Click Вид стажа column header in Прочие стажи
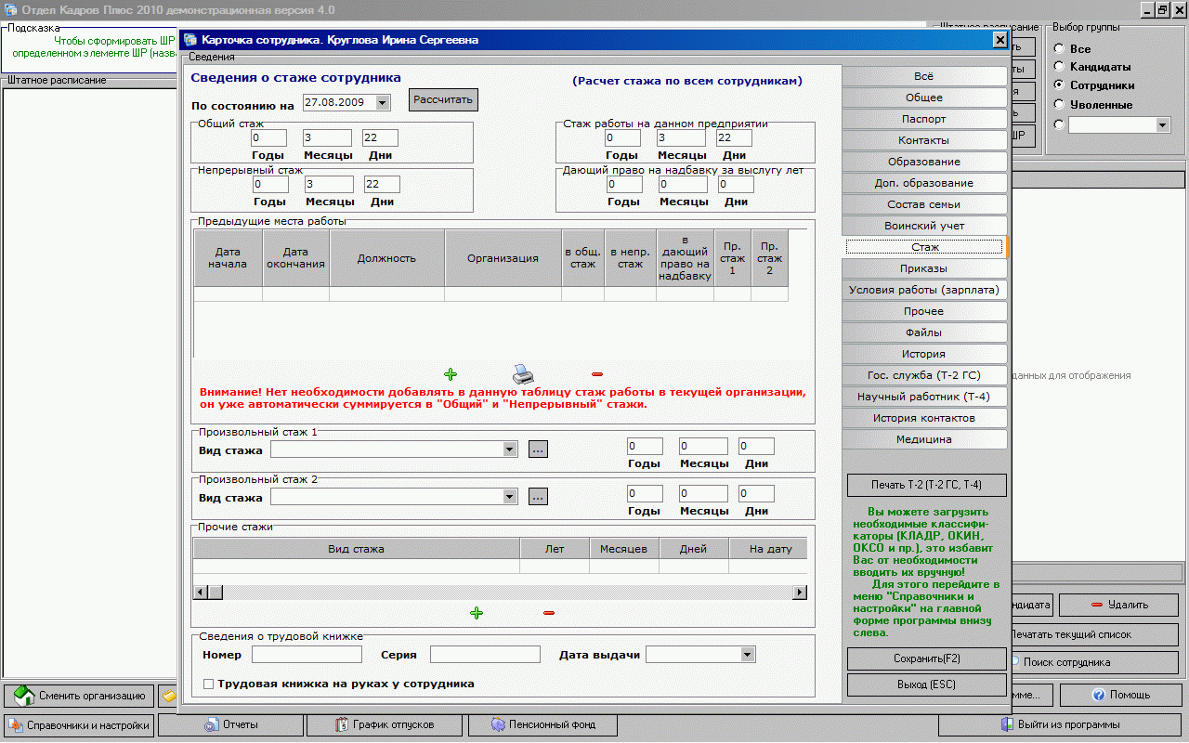The width and height of the screenshot is (1189, 743). 356,549
